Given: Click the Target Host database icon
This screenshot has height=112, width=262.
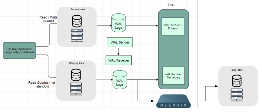Looking at the screenshot, I should [237, 80].
